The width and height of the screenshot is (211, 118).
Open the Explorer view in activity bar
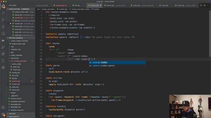(x=3, y=6)
